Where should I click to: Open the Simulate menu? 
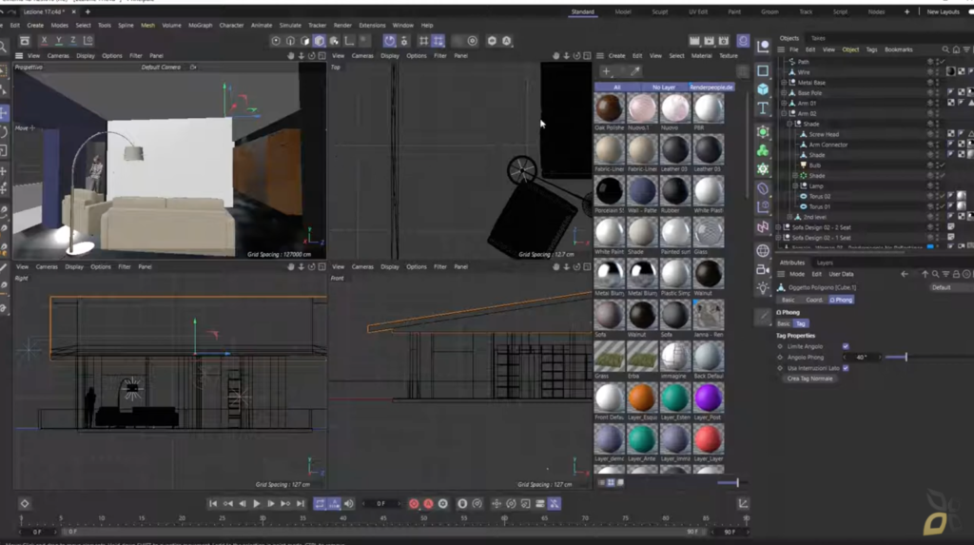click(x=290, y=26)
